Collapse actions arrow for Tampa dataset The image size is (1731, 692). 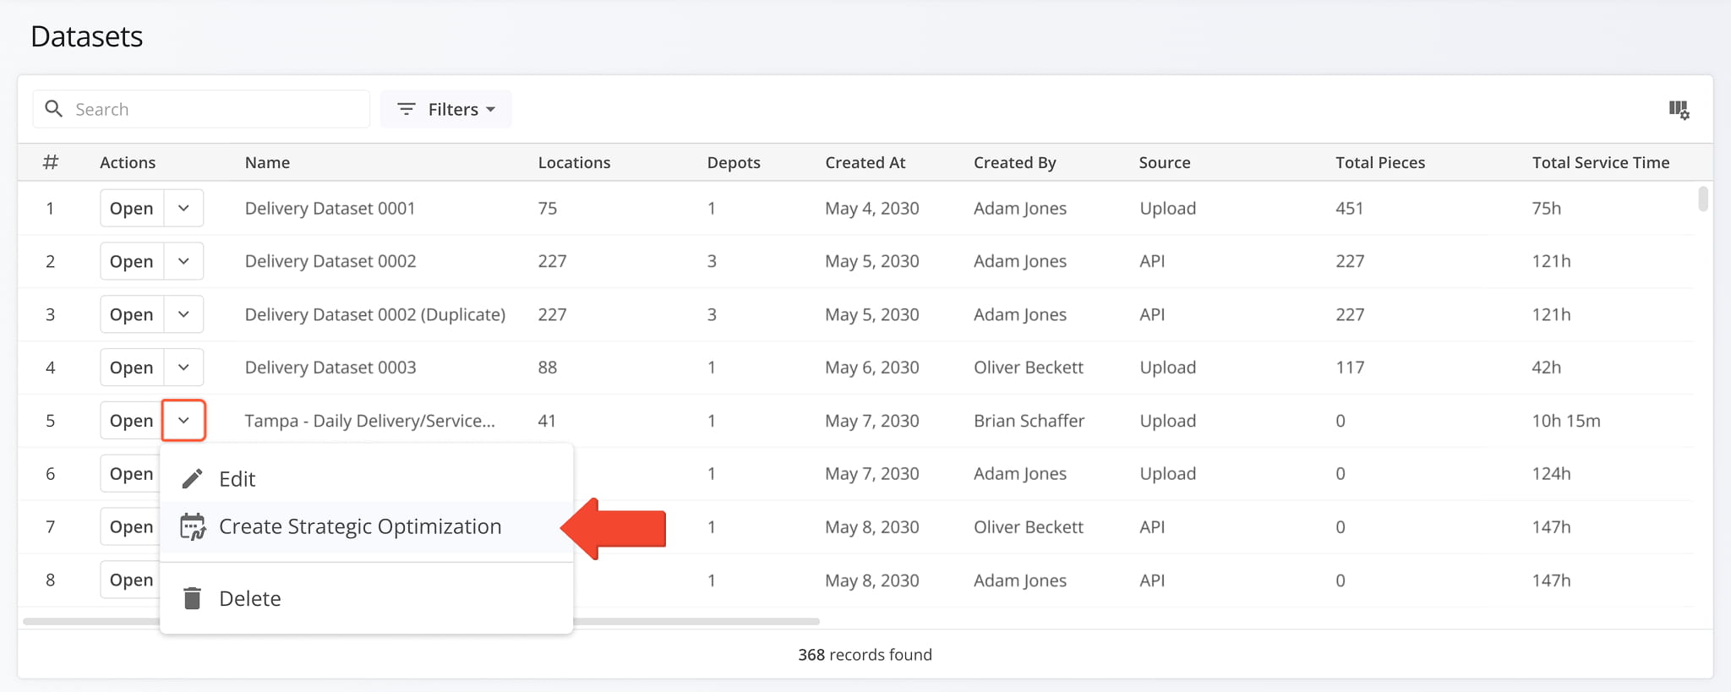click(x=183, y=420)
